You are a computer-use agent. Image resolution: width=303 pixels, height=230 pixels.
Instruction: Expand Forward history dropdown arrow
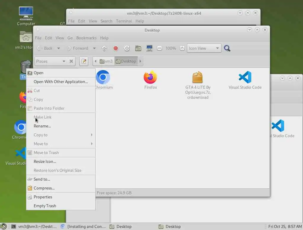[94, 48]
